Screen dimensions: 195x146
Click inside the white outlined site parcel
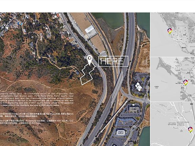tap(88, 74)
